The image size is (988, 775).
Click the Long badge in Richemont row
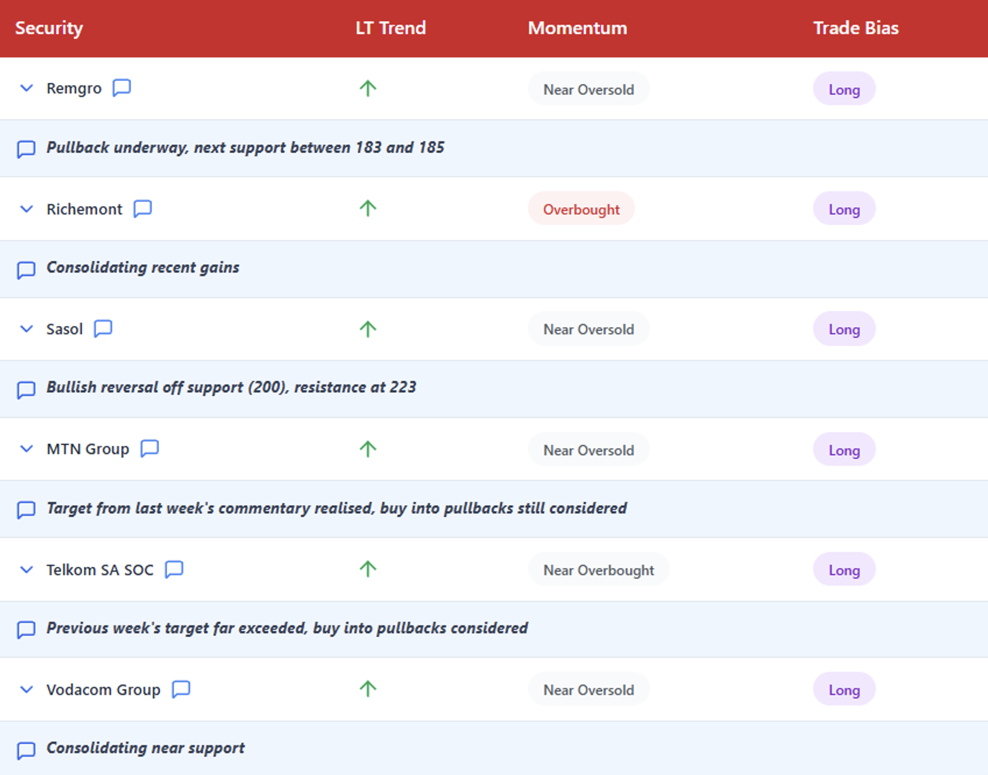844,209
